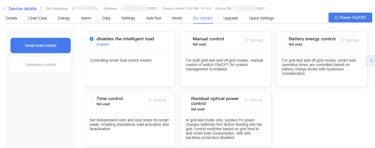Open Setting for Time control

pyautogui.click(x=157, y=100)
